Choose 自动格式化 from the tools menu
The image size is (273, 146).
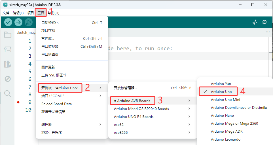pos(72,23)
